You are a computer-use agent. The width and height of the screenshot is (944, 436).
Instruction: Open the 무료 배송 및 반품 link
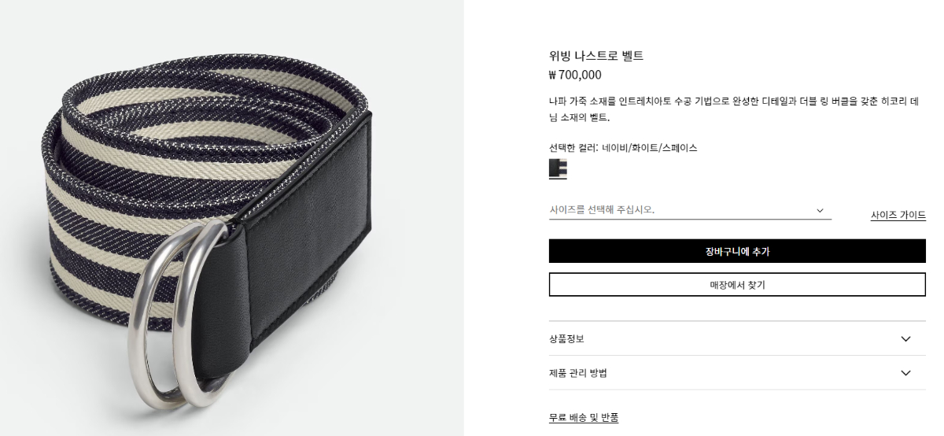(x=584, y=418)
